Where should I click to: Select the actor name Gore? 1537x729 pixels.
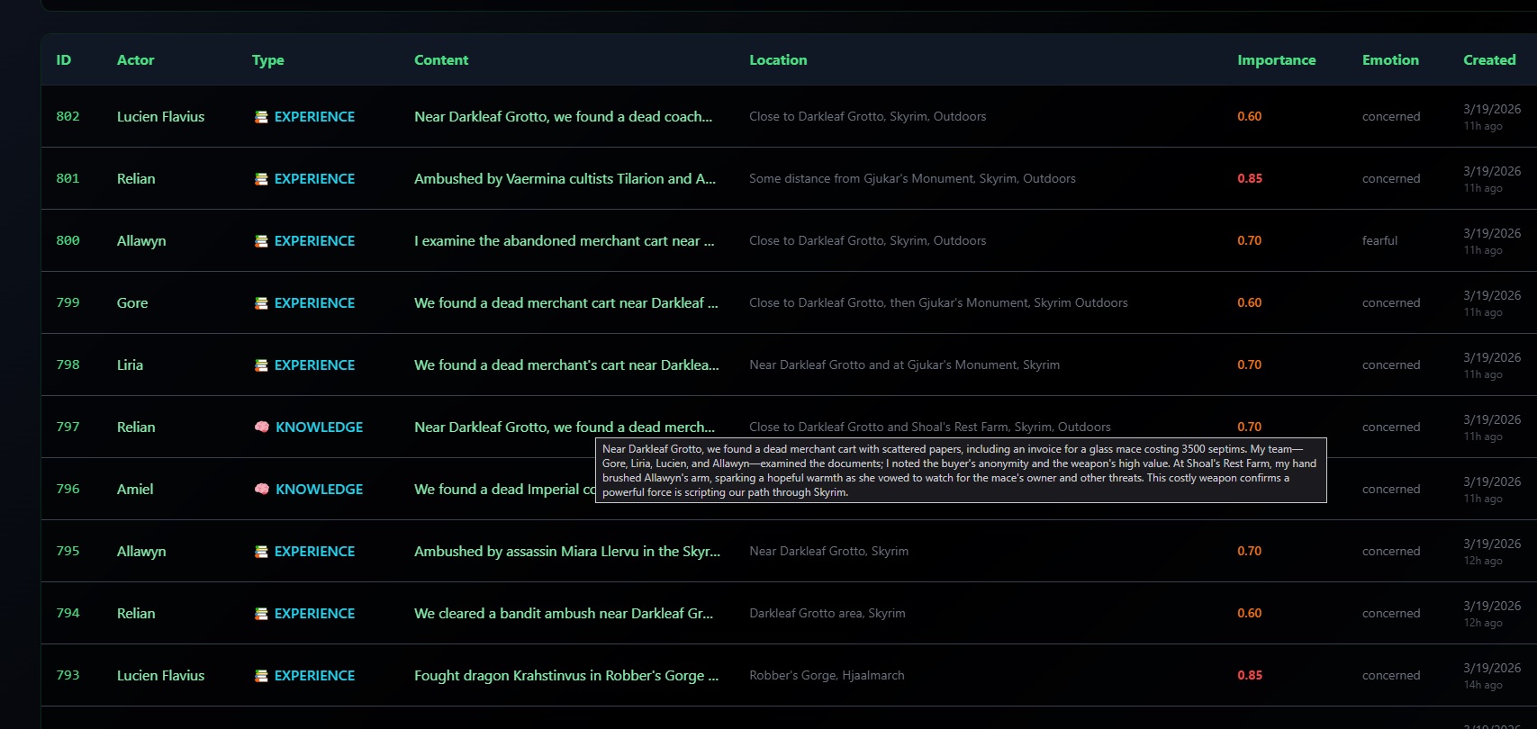pyautogui.click(x=132, y=303)
